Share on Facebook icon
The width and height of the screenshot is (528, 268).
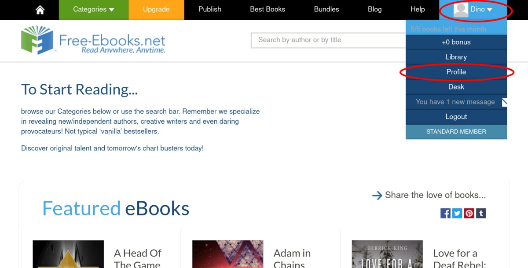coord(445,213)
